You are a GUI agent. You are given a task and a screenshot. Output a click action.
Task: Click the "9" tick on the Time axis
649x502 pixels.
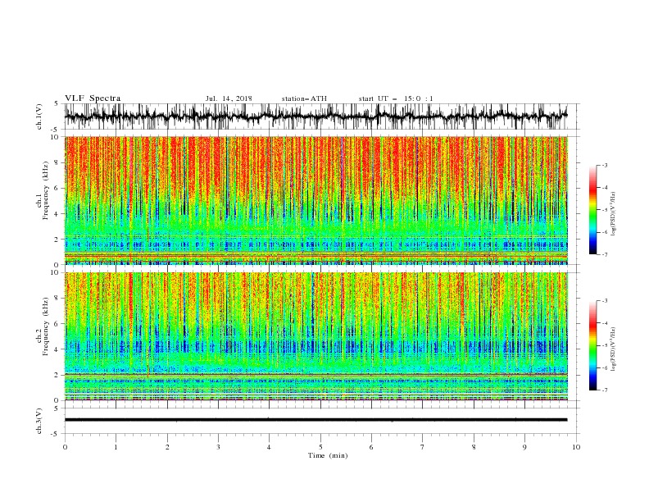point(524,447)
